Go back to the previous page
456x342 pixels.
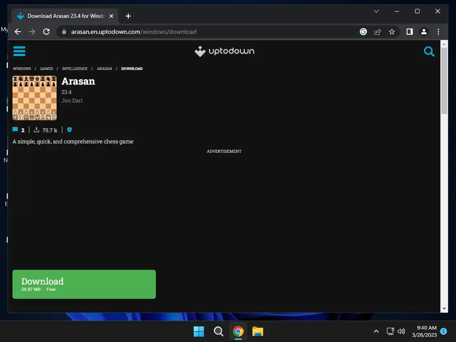coord(18,32)
